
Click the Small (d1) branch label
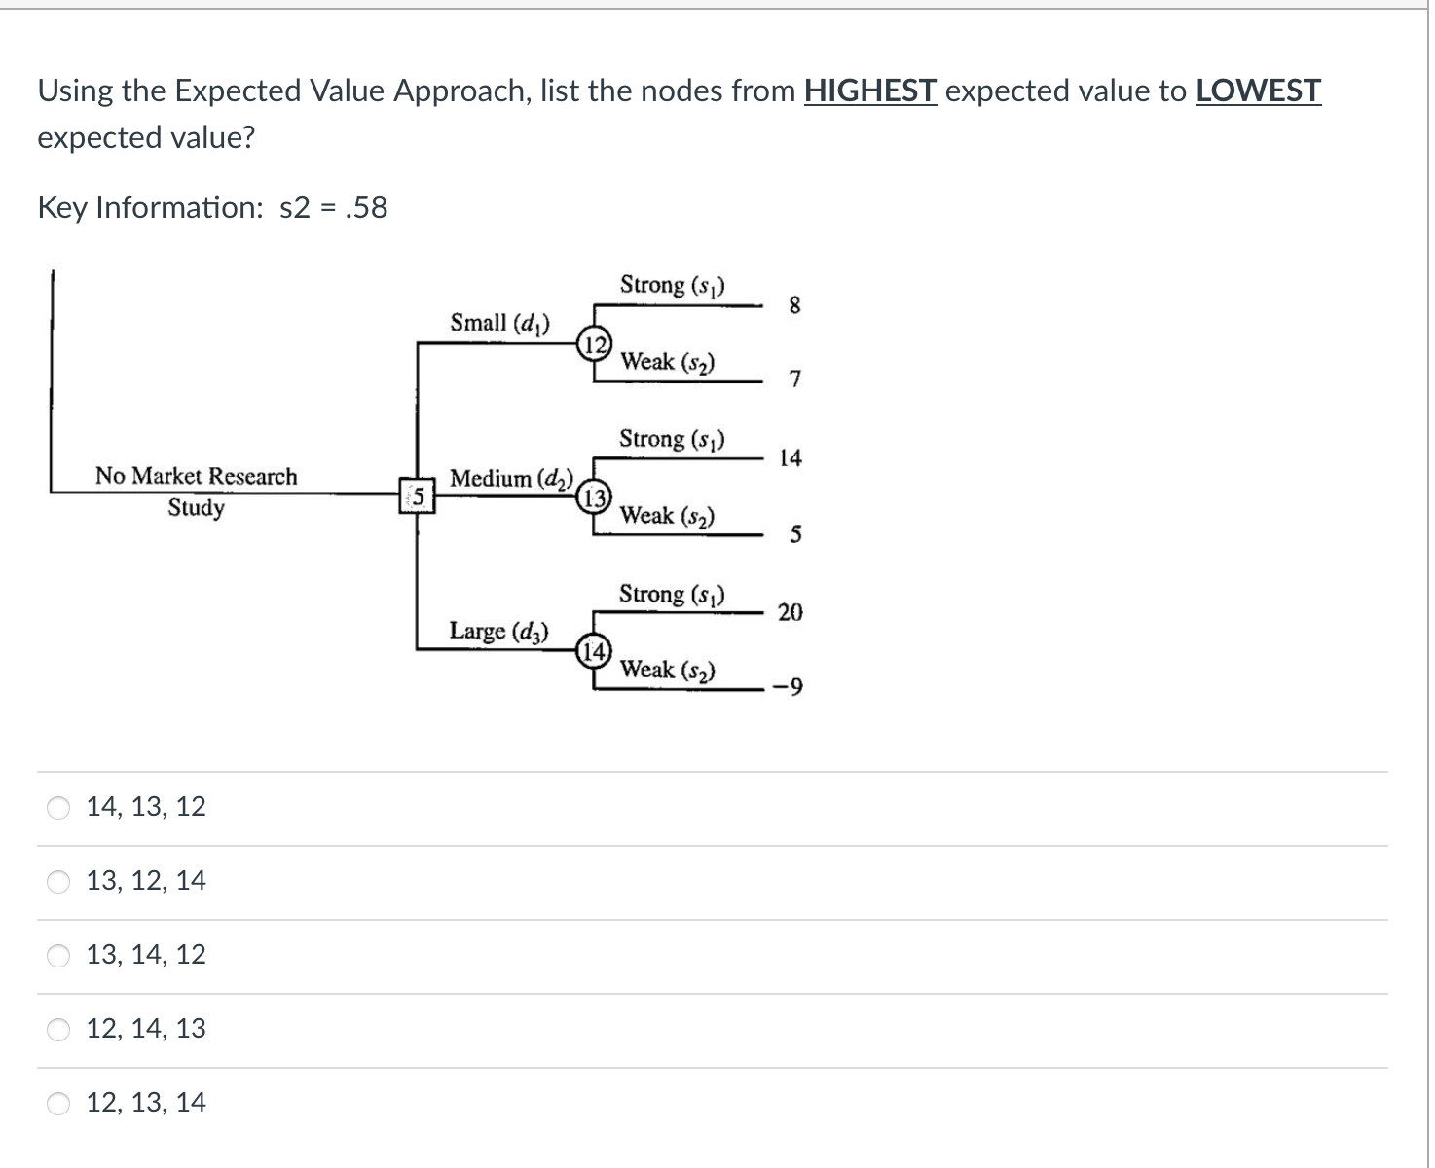[x=500, y=321]
